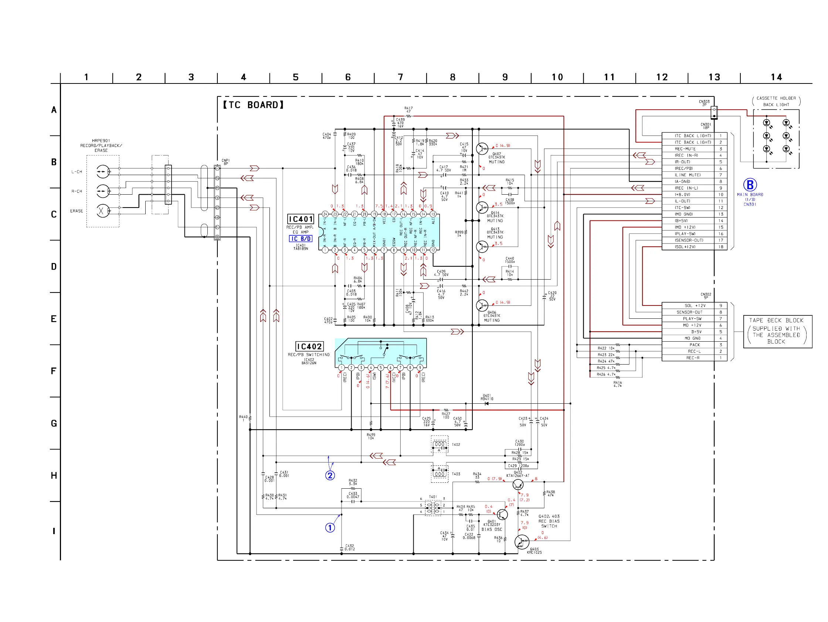Click the Q407 muting transistor symbol
828x622 pixels.
click(x=482, y=148)
